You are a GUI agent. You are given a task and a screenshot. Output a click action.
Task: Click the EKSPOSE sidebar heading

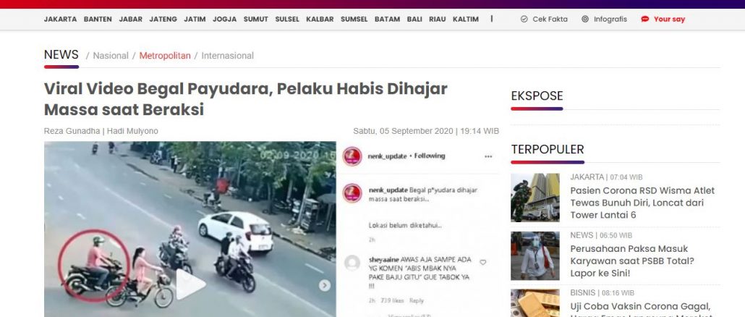[x=537, y=96]
